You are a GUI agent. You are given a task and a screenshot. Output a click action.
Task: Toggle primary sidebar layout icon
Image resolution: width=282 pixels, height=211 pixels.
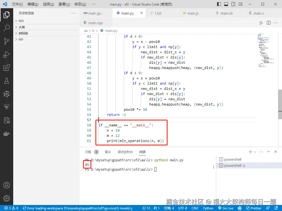(x=219, y=4)
